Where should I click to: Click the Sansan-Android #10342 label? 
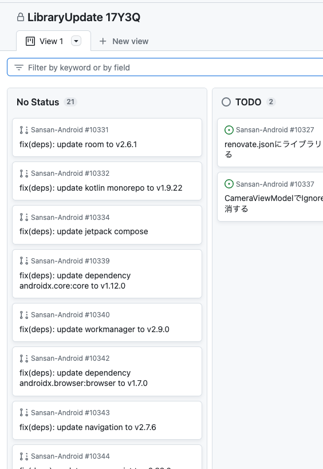click(x=70, y=358)
